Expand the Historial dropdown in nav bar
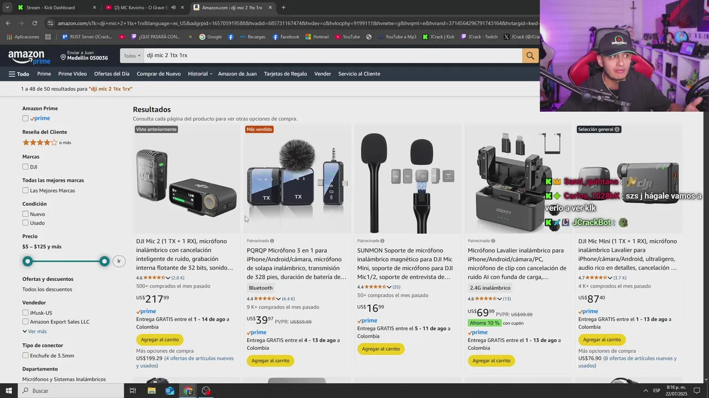 (x=200, y=74)
